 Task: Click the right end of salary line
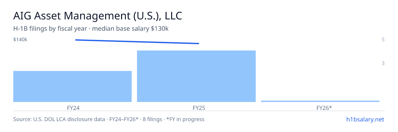click(x=198, y=44)
